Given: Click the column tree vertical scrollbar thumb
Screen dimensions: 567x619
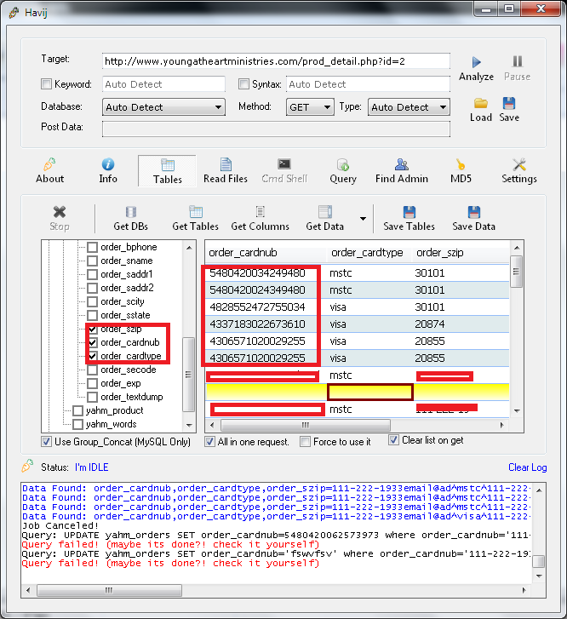Looking at the screenshot, I should coord(189,375).
